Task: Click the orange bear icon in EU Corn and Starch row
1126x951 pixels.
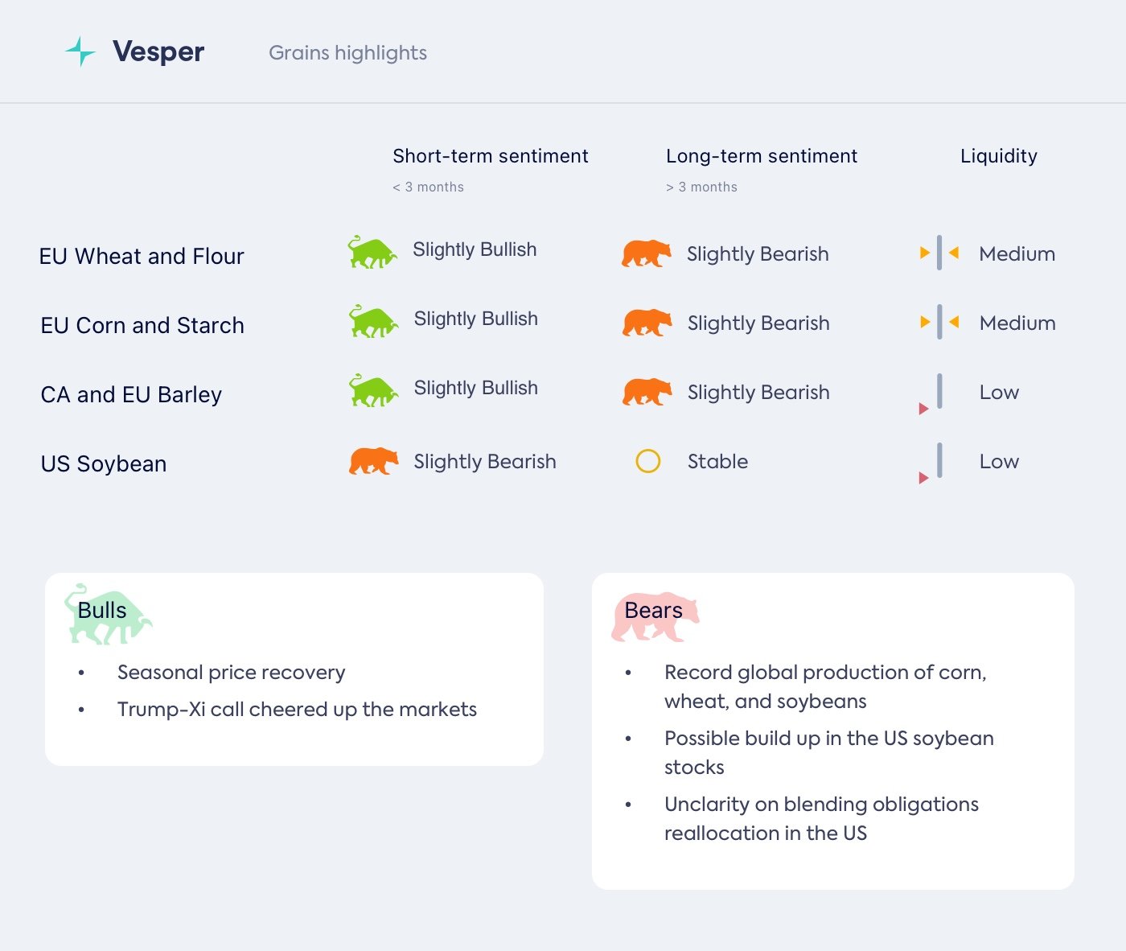Action: click(x=647, y=323)
